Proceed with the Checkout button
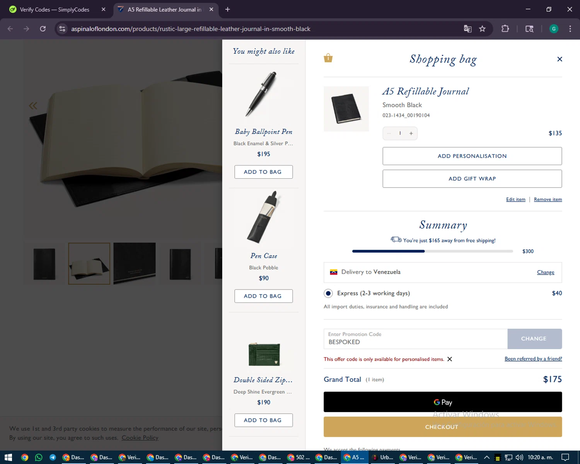 click(x=443, y=427)
